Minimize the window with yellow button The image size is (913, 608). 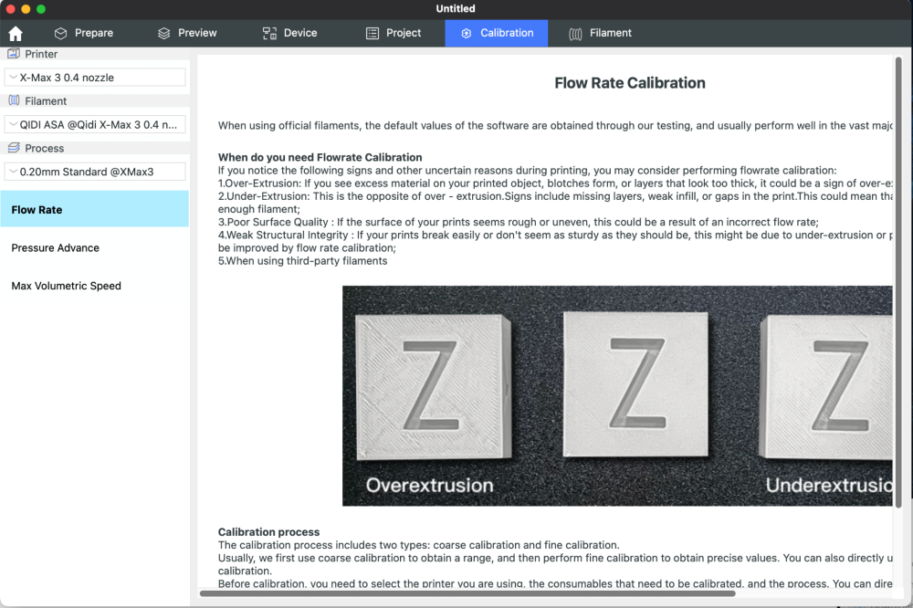(x=26, y=9)
